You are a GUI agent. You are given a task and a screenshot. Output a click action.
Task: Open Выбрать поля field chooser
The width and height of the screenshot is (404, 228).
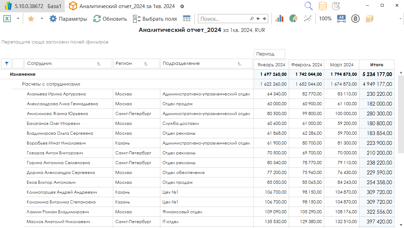[x=155, y=19]
